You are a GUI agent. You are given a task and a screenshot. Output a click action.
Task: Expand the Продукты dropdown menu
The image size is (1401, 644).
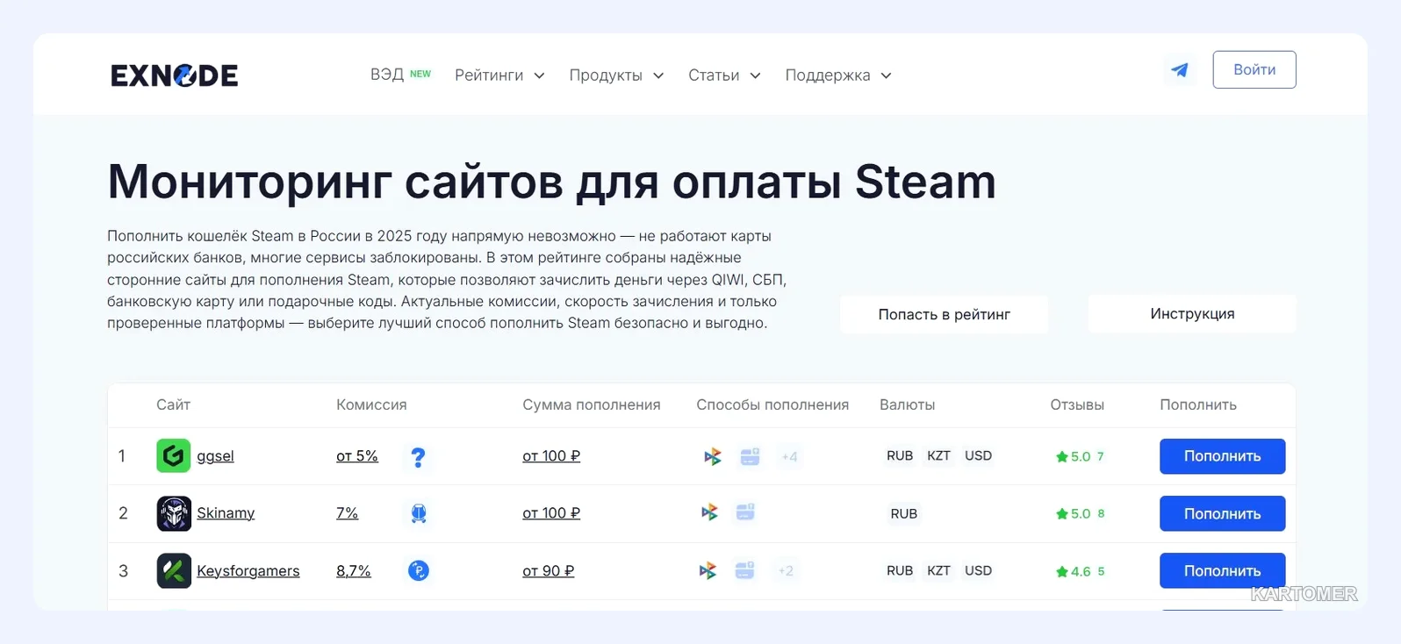(x=616, y=75)
